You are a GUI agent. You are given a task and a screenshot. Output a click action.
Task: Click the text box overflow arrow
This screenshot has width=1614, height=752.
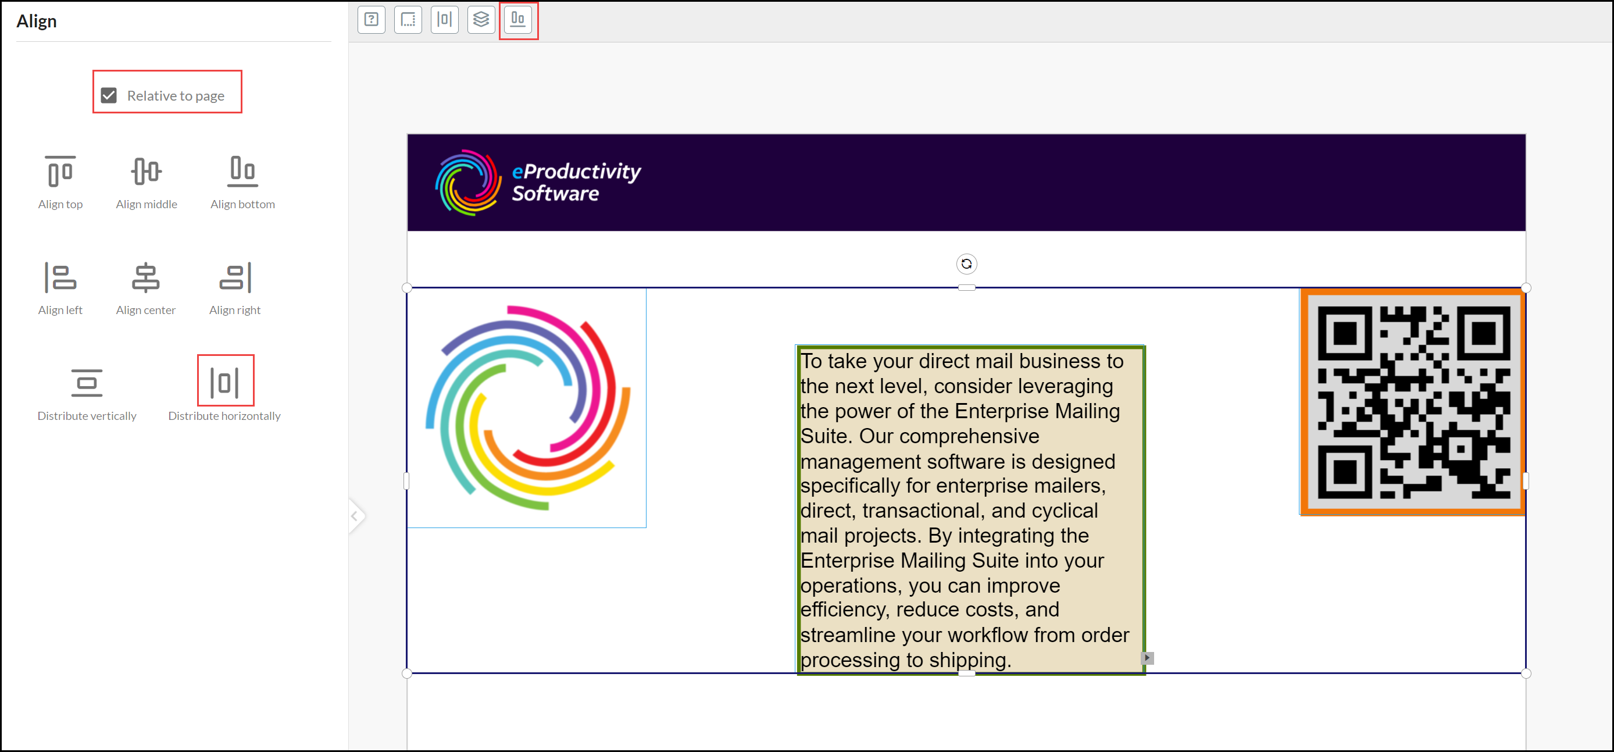click(1147, 657)
